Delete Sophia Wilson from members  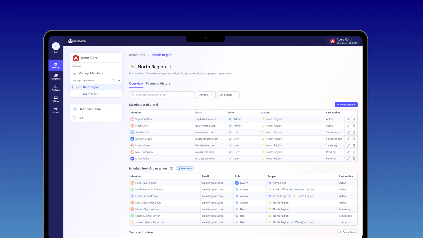tap(354, 119)
